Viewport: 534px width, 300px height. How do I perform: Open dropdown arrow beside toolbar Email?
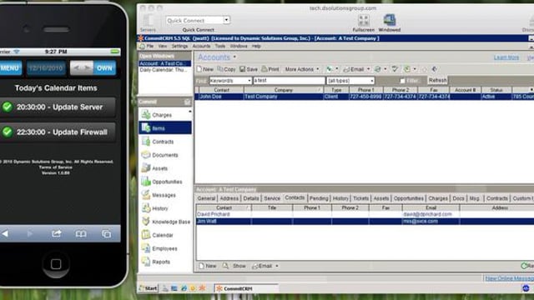click(368, 69)
